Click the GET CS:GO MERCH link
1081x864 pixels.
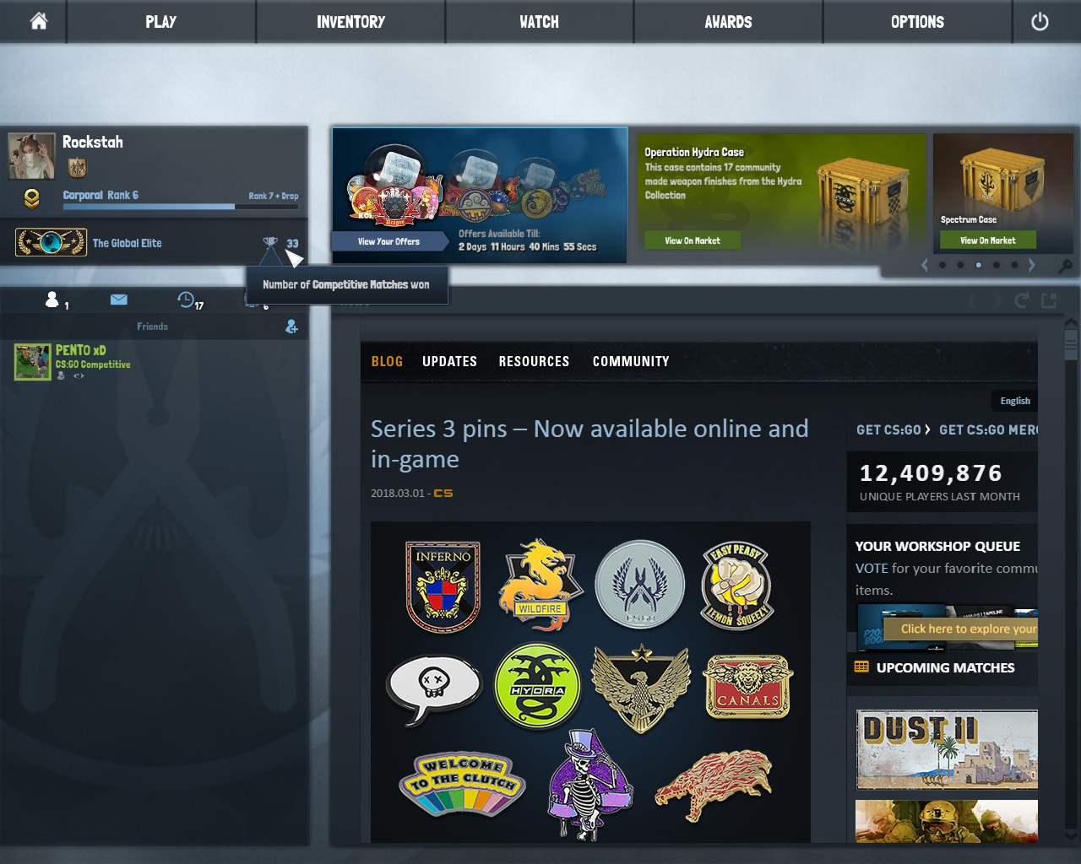click(x=988, y=429)
